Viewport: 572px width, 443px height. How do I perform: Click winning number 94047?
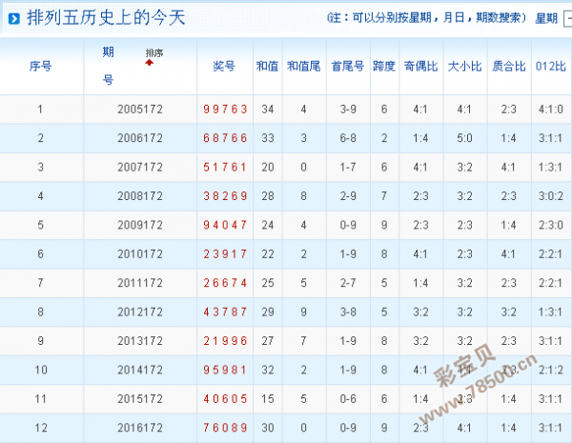pyautogui.click(x=225, y=225)
